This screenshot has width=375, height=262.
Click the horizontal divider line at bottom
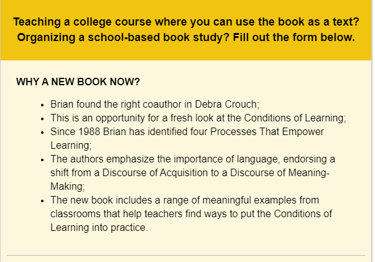[x=185, y=255]
